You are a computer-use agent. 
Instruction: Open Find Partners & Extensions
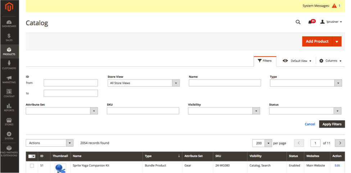pyautogui.click(x=9, y=151)
